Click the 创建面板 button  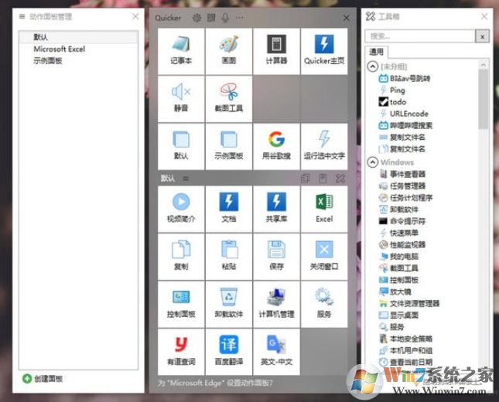(43, 379)
